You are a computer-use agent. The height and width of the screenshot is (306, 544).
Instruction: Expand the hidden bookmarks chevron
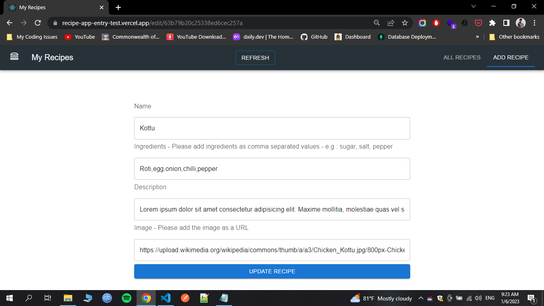(x=477, y=37)
